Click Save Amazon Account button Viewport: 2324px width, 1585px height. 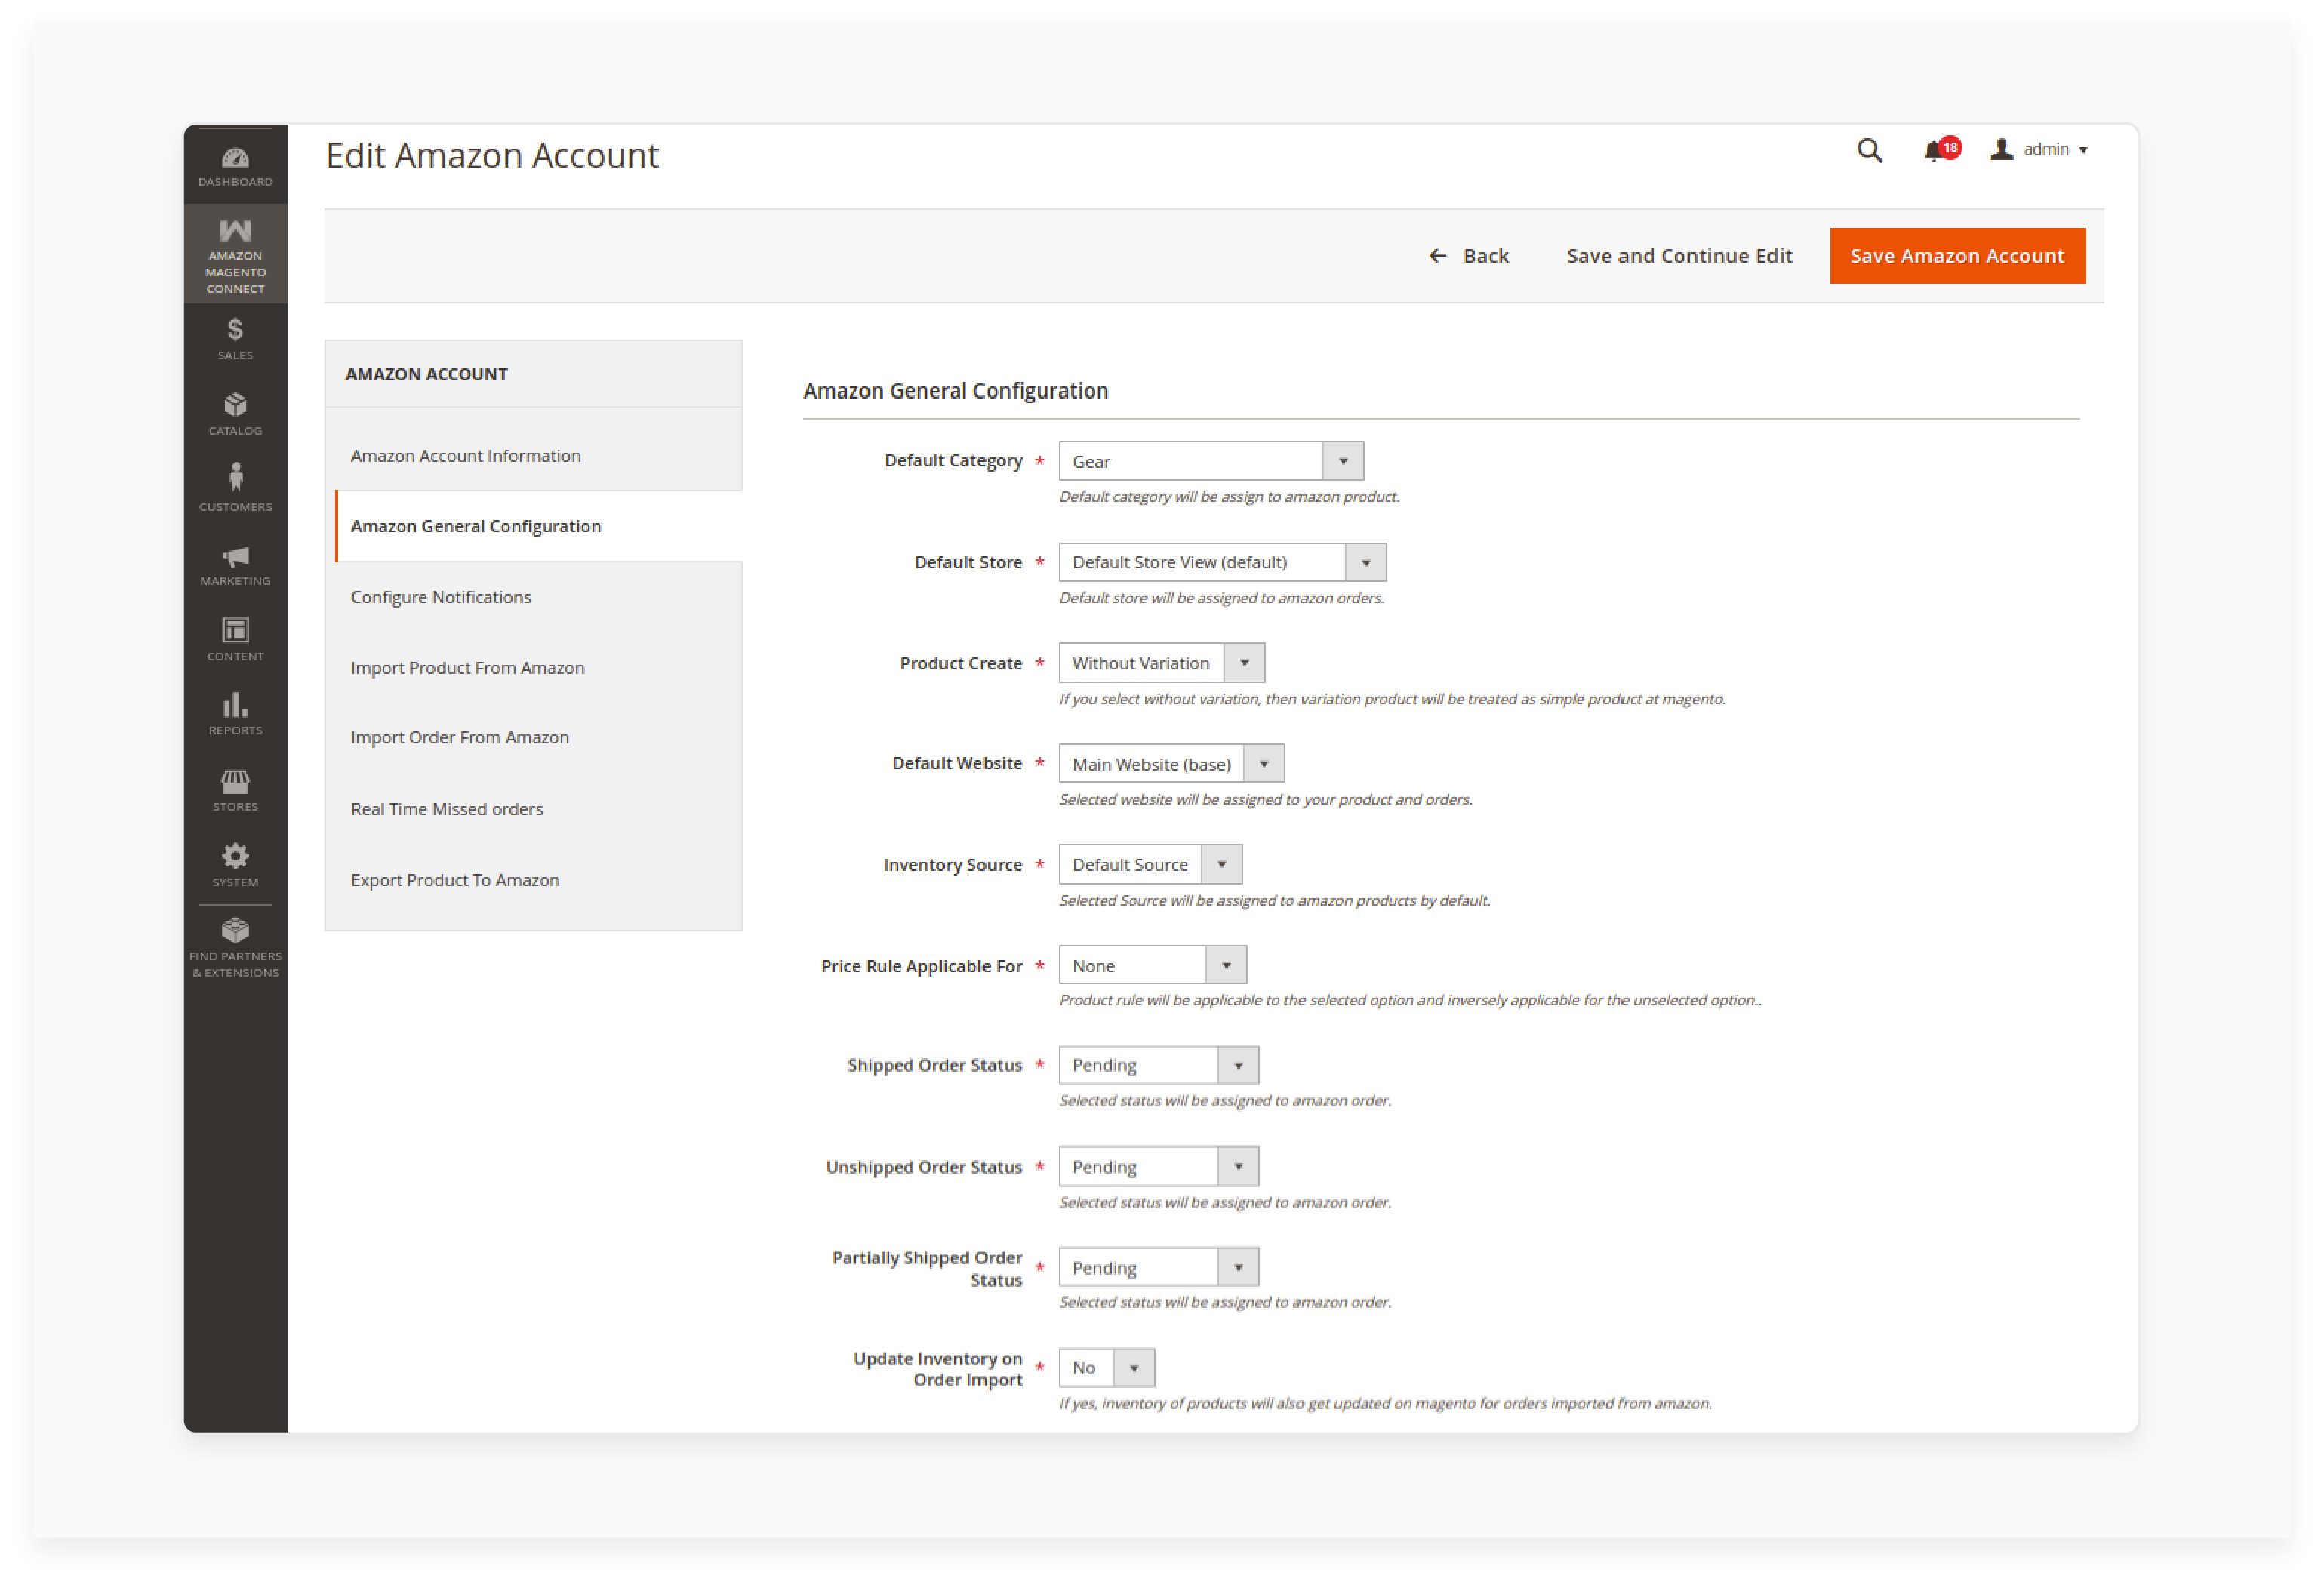[1957, 256]
